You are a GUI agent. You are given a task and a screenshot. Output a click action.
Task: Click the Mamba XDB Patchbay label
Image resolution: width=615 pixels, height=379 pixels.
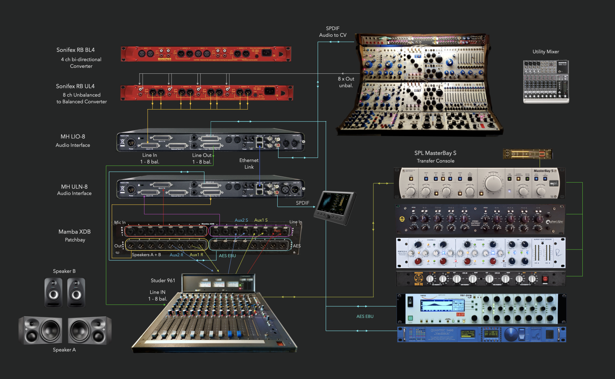(75, 235)
